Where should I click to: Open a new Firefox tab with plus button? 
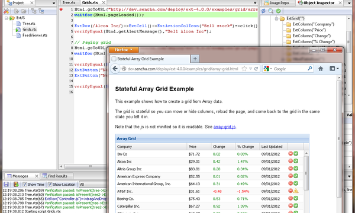point(195,59)
